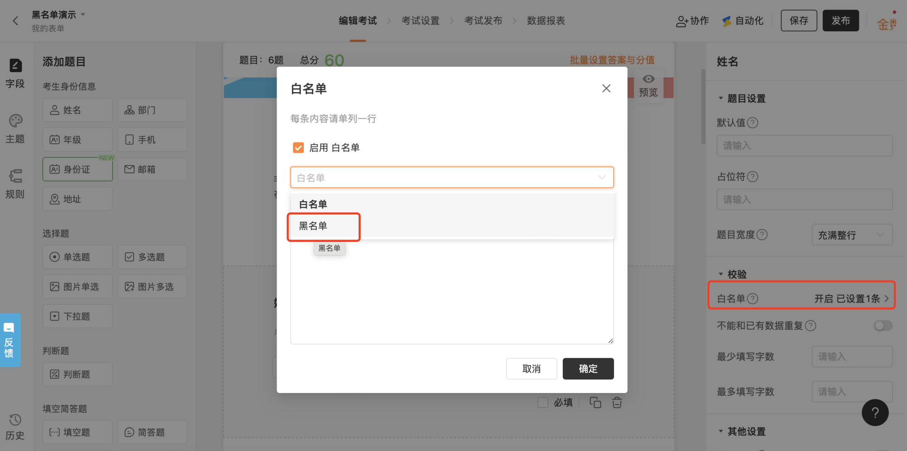The width and height of the screenshot is (907, 451).
Task: Click 取消 in the dialog
Action: [x=532, y=369]
